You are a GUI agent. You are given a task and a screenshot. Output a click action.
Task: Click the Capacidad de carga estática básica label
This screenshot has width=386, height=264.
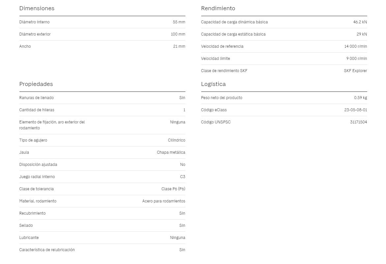[233, 34]
